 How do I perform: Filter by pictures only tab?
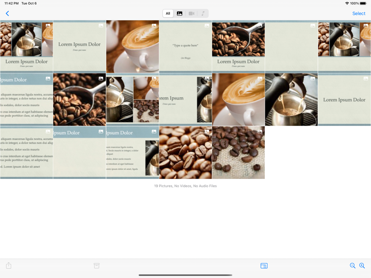tap(180, 13)
